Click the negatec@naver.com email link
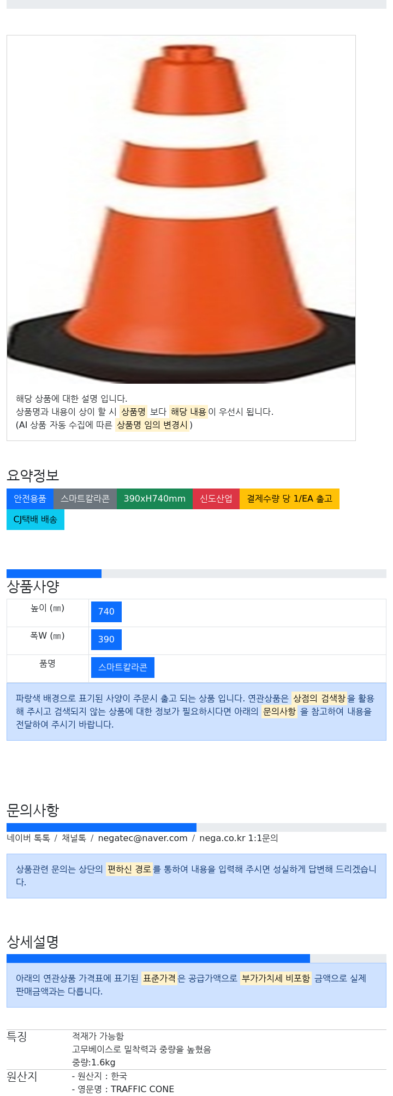 click(x=142, y=838)
